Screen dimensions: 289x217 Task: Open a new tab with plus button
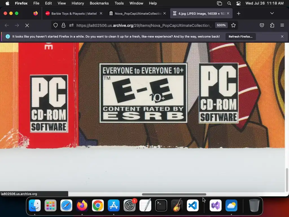[x=238, y=14]
